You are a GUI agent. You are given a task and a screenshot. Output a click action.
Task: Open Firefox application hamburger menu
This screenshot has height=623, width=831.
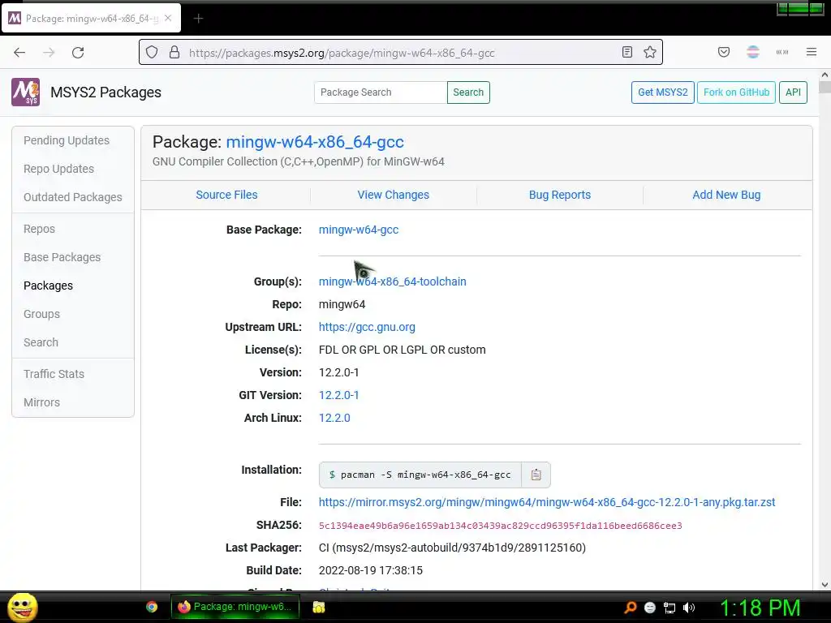pos(811,53)
